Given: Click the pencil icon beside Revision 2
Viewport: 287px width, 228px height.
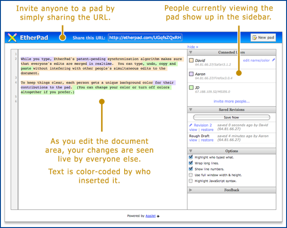Looking at the screenshot, I should click(191, 125).
